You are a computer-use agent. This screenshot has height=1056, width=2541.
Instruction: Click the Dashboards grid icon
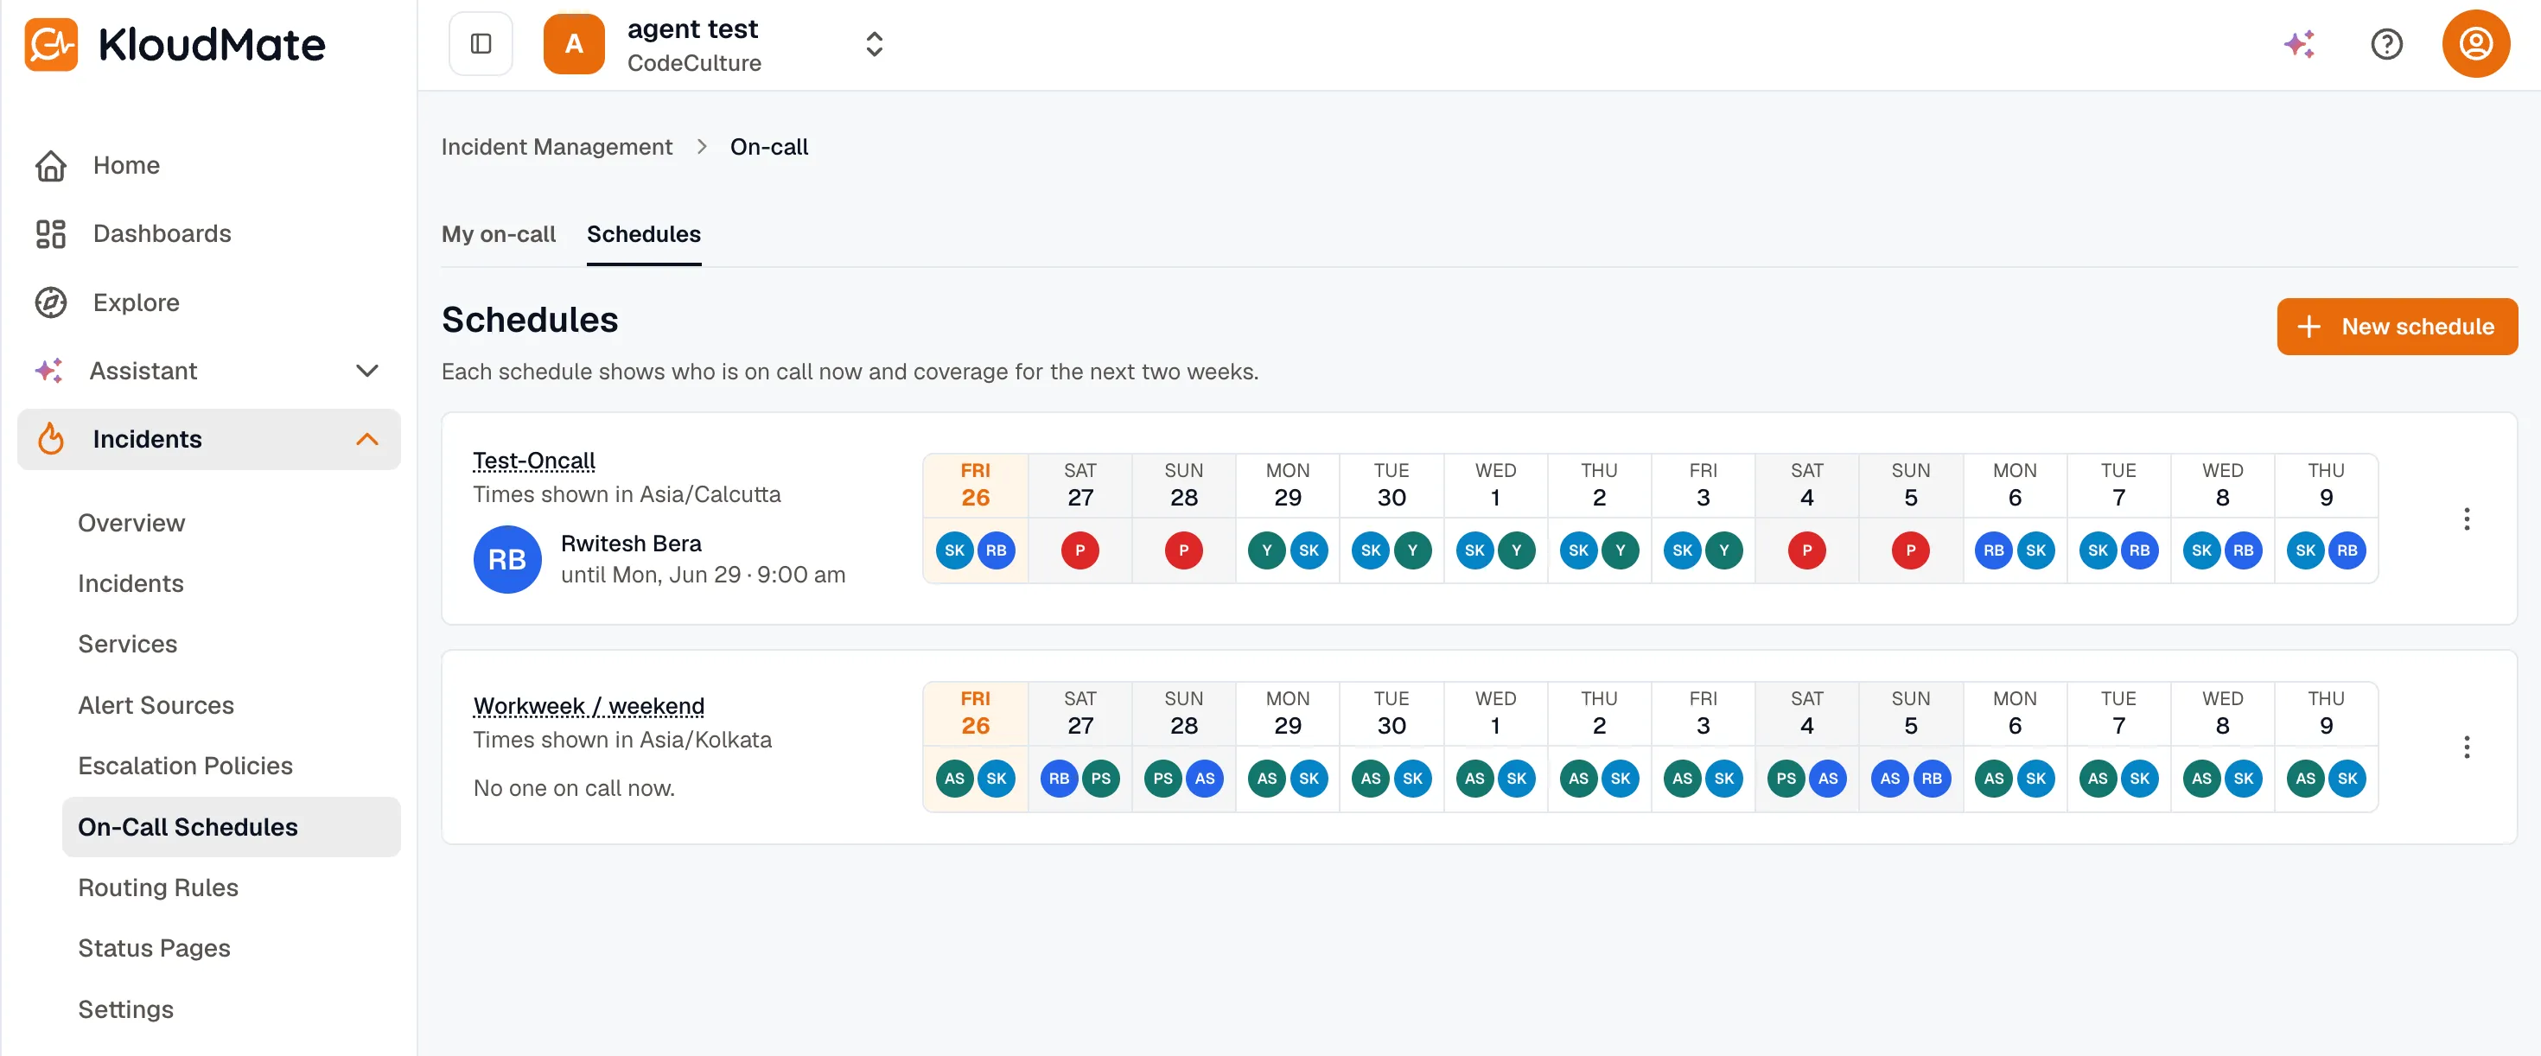[50, 233]
